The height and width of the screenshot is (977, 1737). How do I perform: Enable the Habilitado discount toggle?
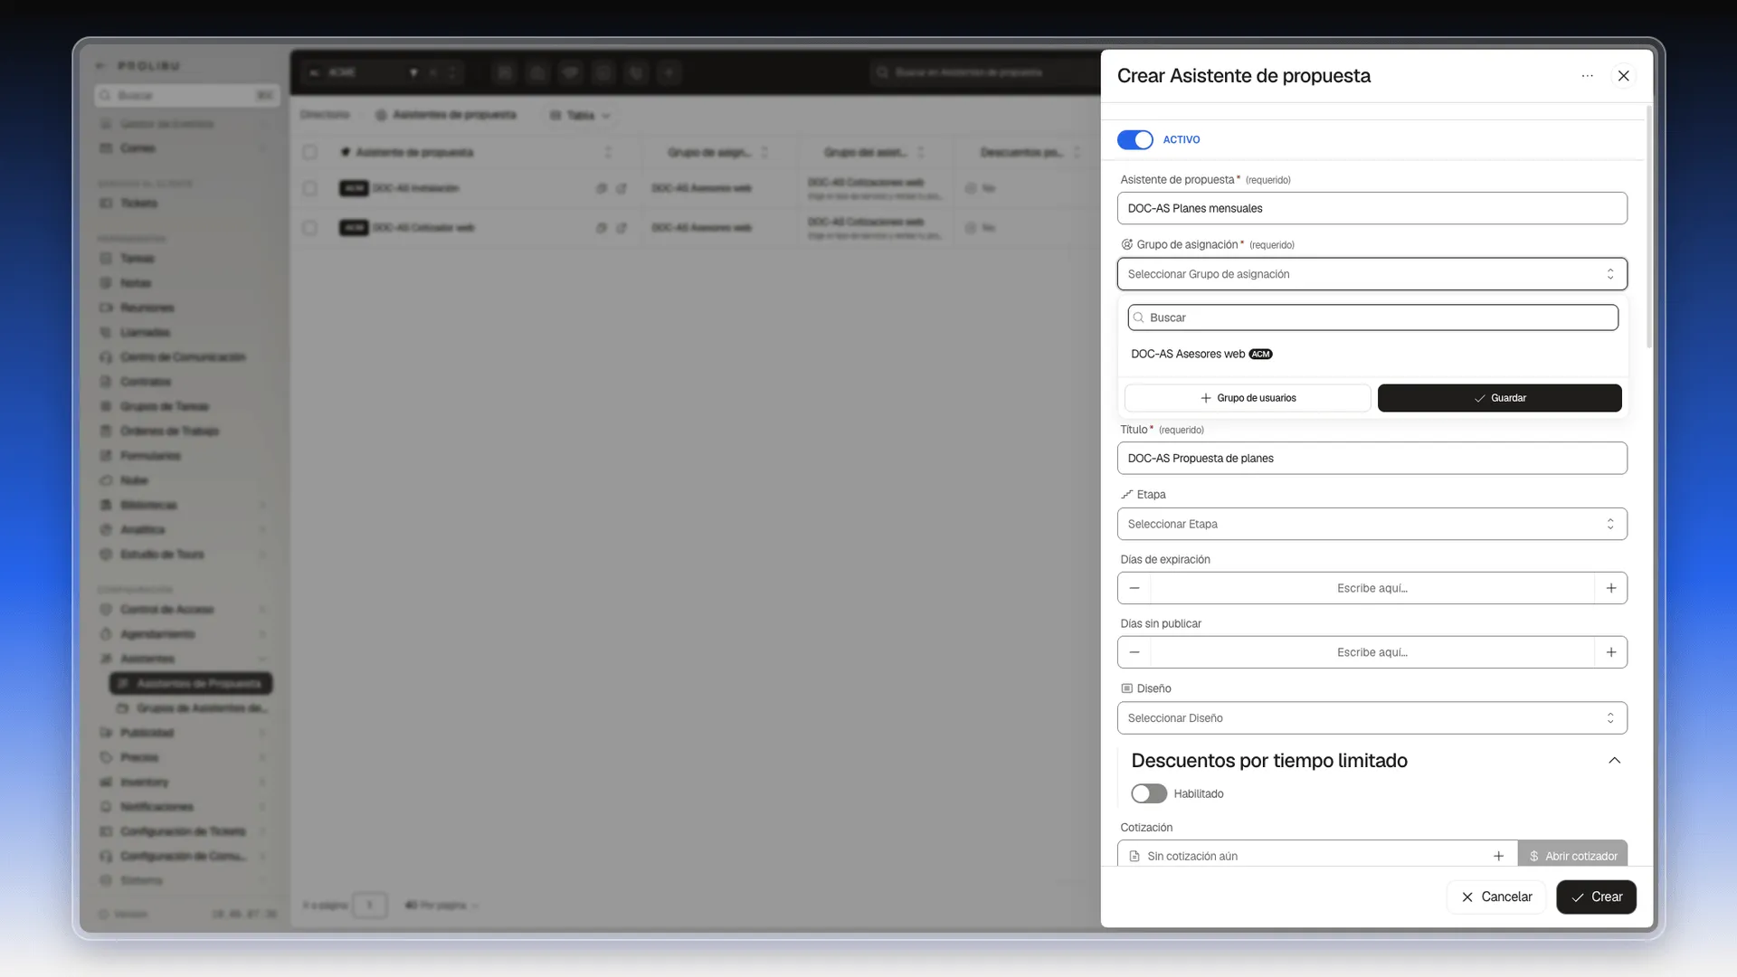pos(1149,793)
